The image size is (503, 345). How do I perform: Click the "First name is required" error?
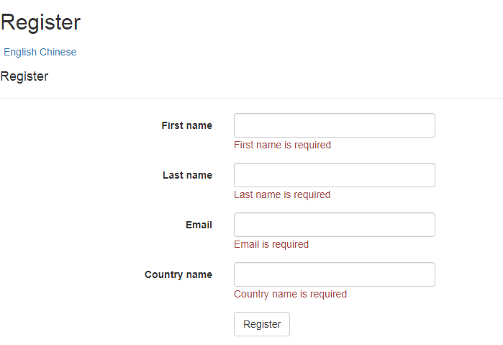pyautogui.click(x=282, y=145)
